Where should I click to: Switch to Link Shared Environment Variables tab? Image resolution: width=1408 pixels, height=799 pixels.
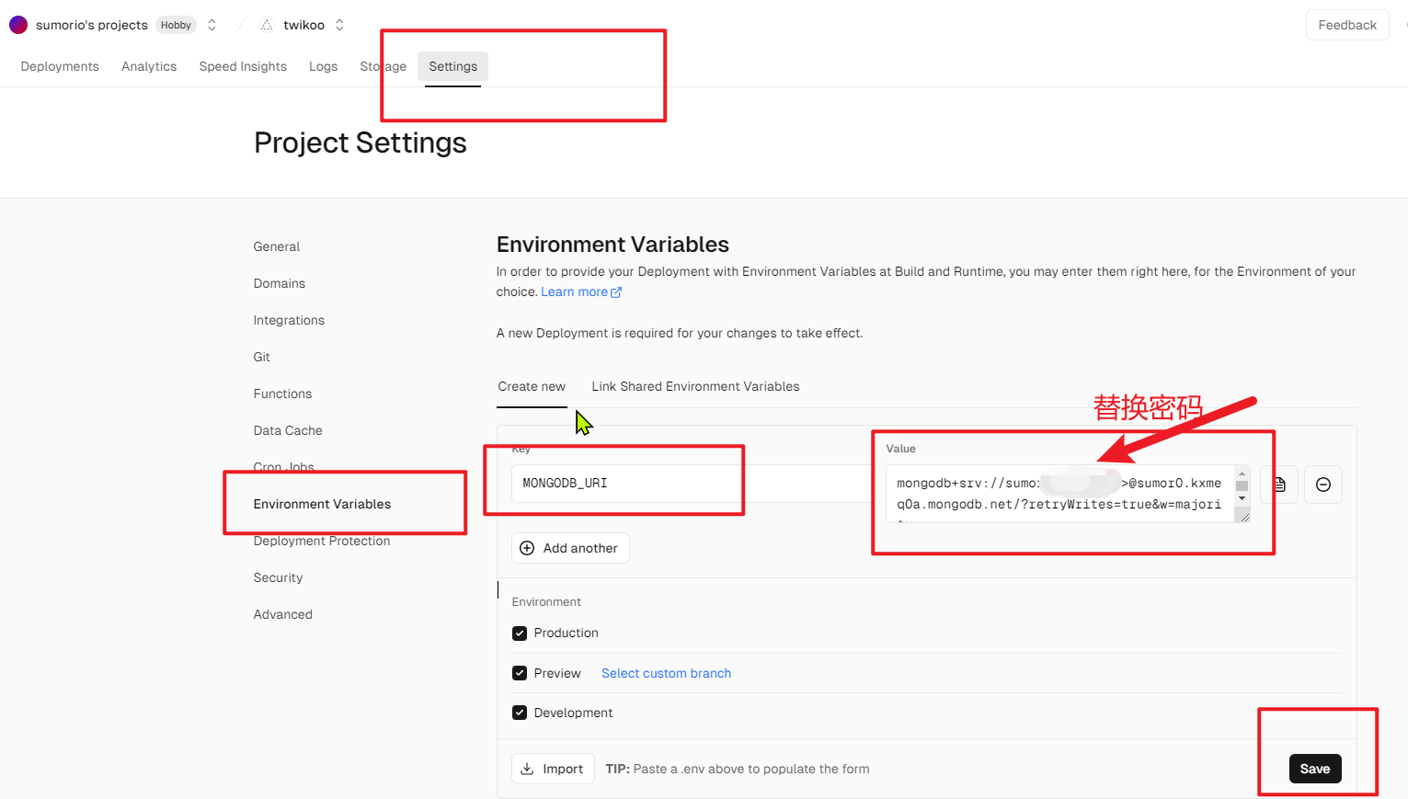695,386
